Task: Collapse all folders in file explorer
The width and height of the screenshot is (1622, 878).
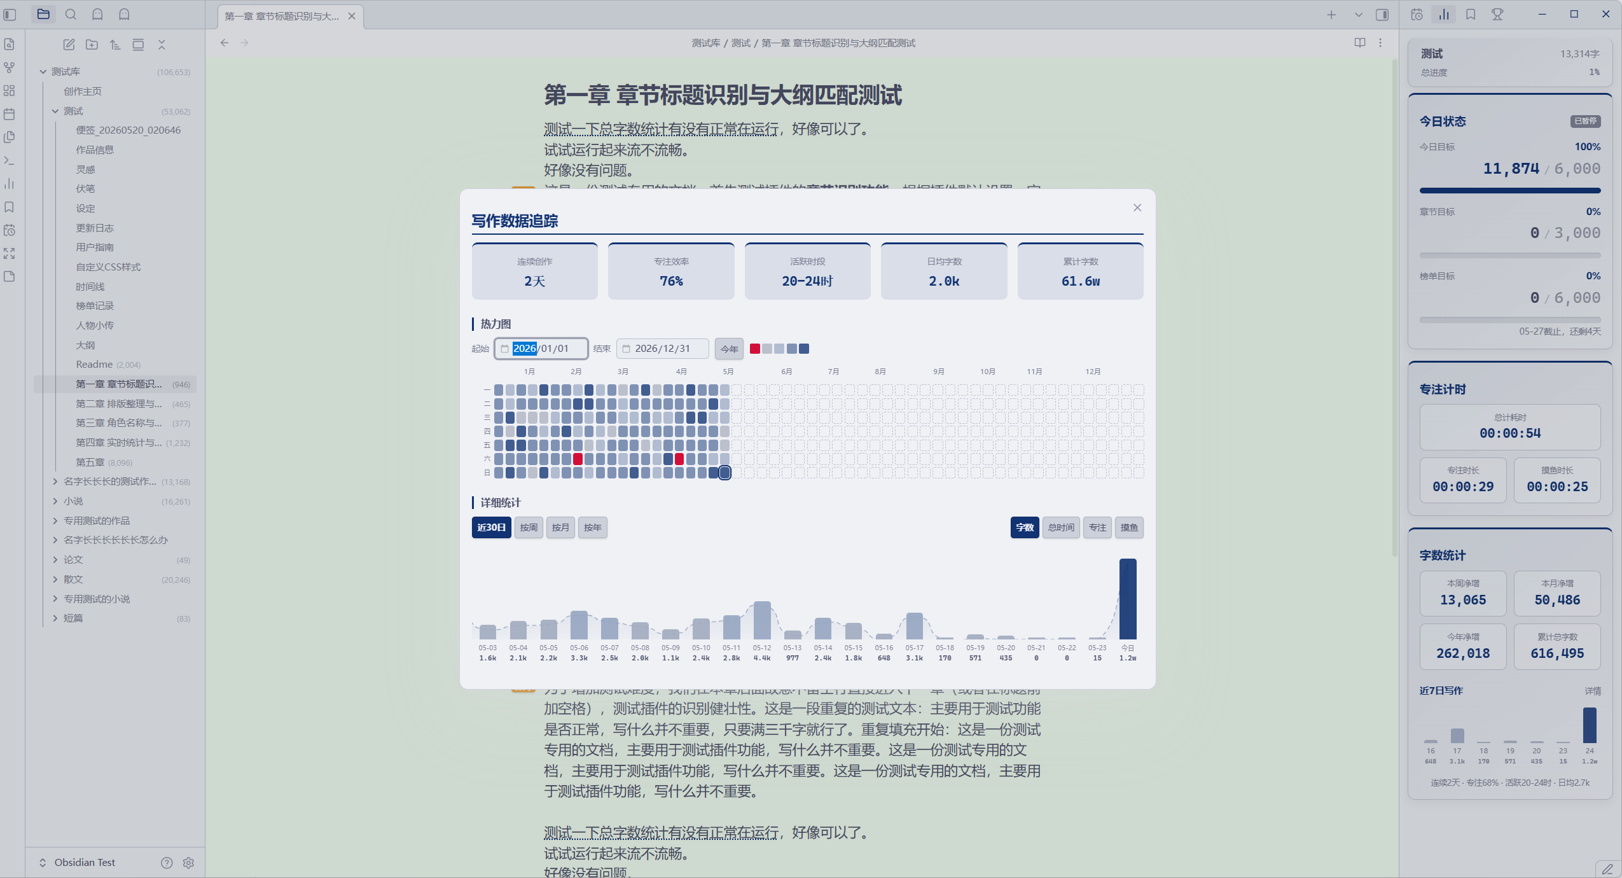Action: pos(162,45)
